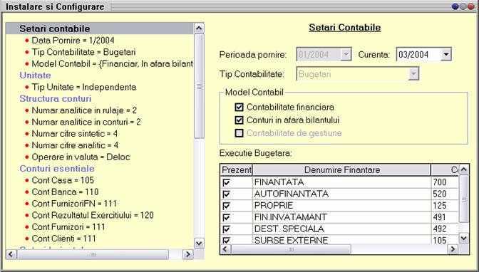Click the 492 value cell
479x272 pixels.
click(x=445, y=229)
